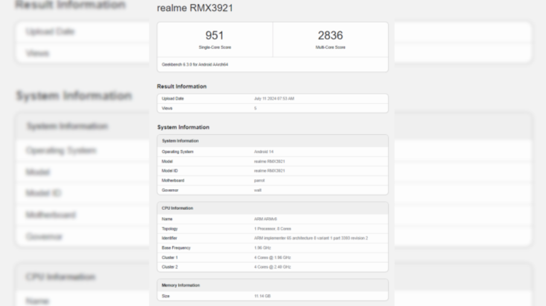This screenshot has height=306, width=546.
Task: Click the ARM ARMv8 CPU name
Action: point(265,219)
